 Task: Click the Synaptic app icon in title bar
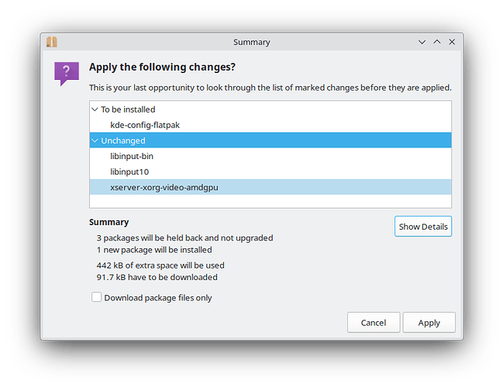(53, 42)
